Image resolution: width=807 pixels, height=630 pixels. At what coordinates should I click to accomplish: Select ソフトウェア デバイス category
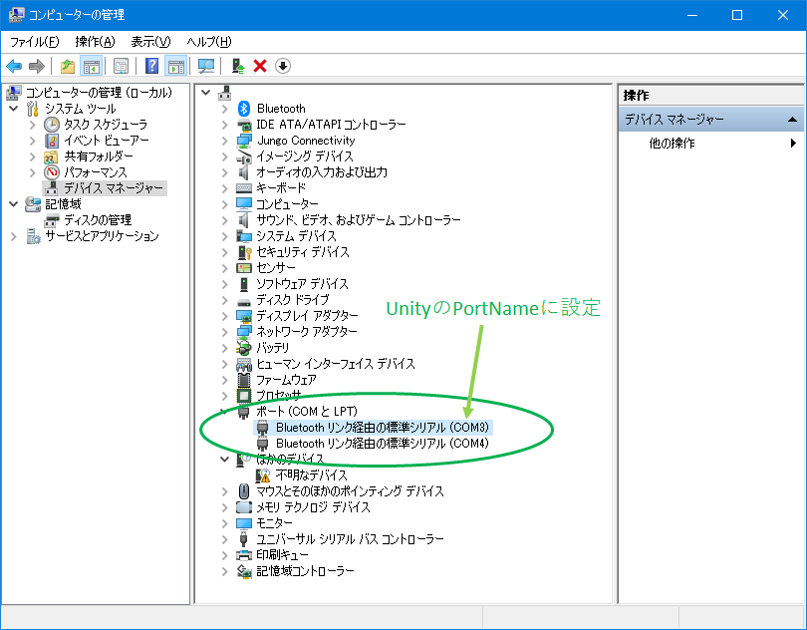click(x=303, y=284)
